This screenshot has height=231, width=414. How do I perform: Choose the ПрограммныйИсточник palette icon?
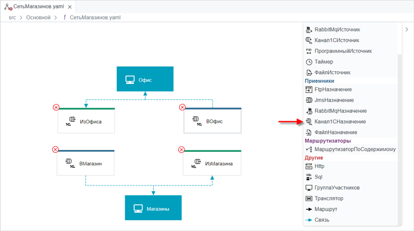[308, 51]
